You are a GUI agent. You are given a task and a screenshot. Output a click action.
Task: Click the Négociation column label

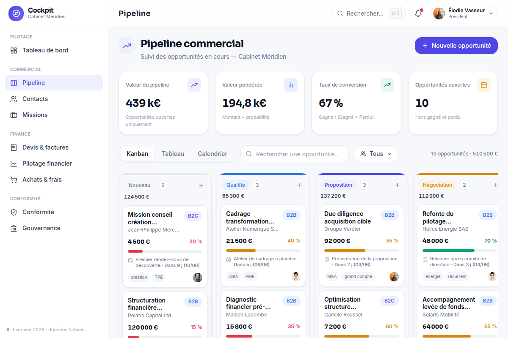(x=438, y=185)
